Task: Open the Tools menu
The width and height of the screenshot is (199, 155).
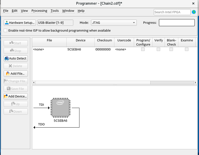Action: pyautogui.click(x=55, y=11)
